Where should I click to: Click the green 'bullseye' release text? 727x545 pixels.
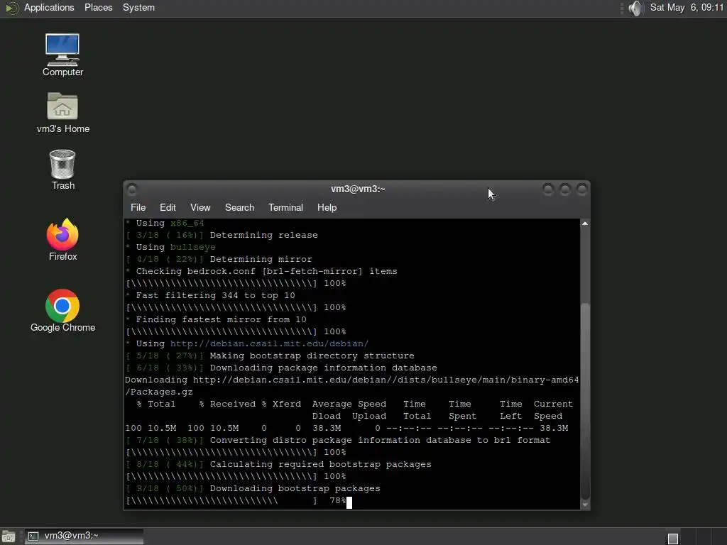coord(193,248)
